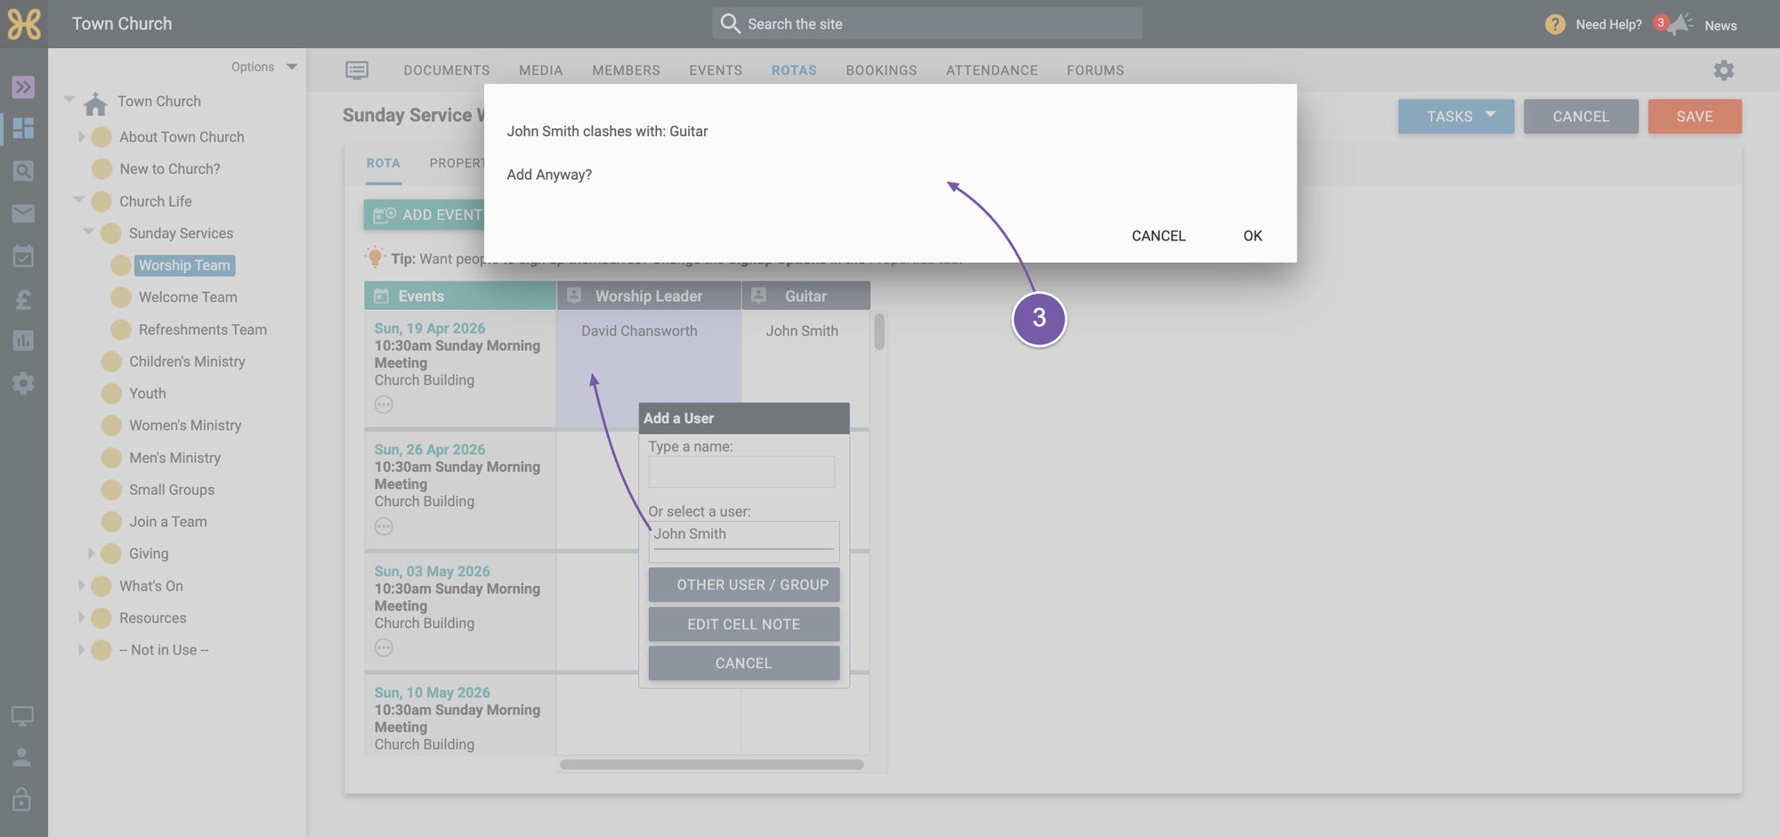Open the comments icon beside Documents
The width and height of the screenshot is (1780, 837).
357,70
